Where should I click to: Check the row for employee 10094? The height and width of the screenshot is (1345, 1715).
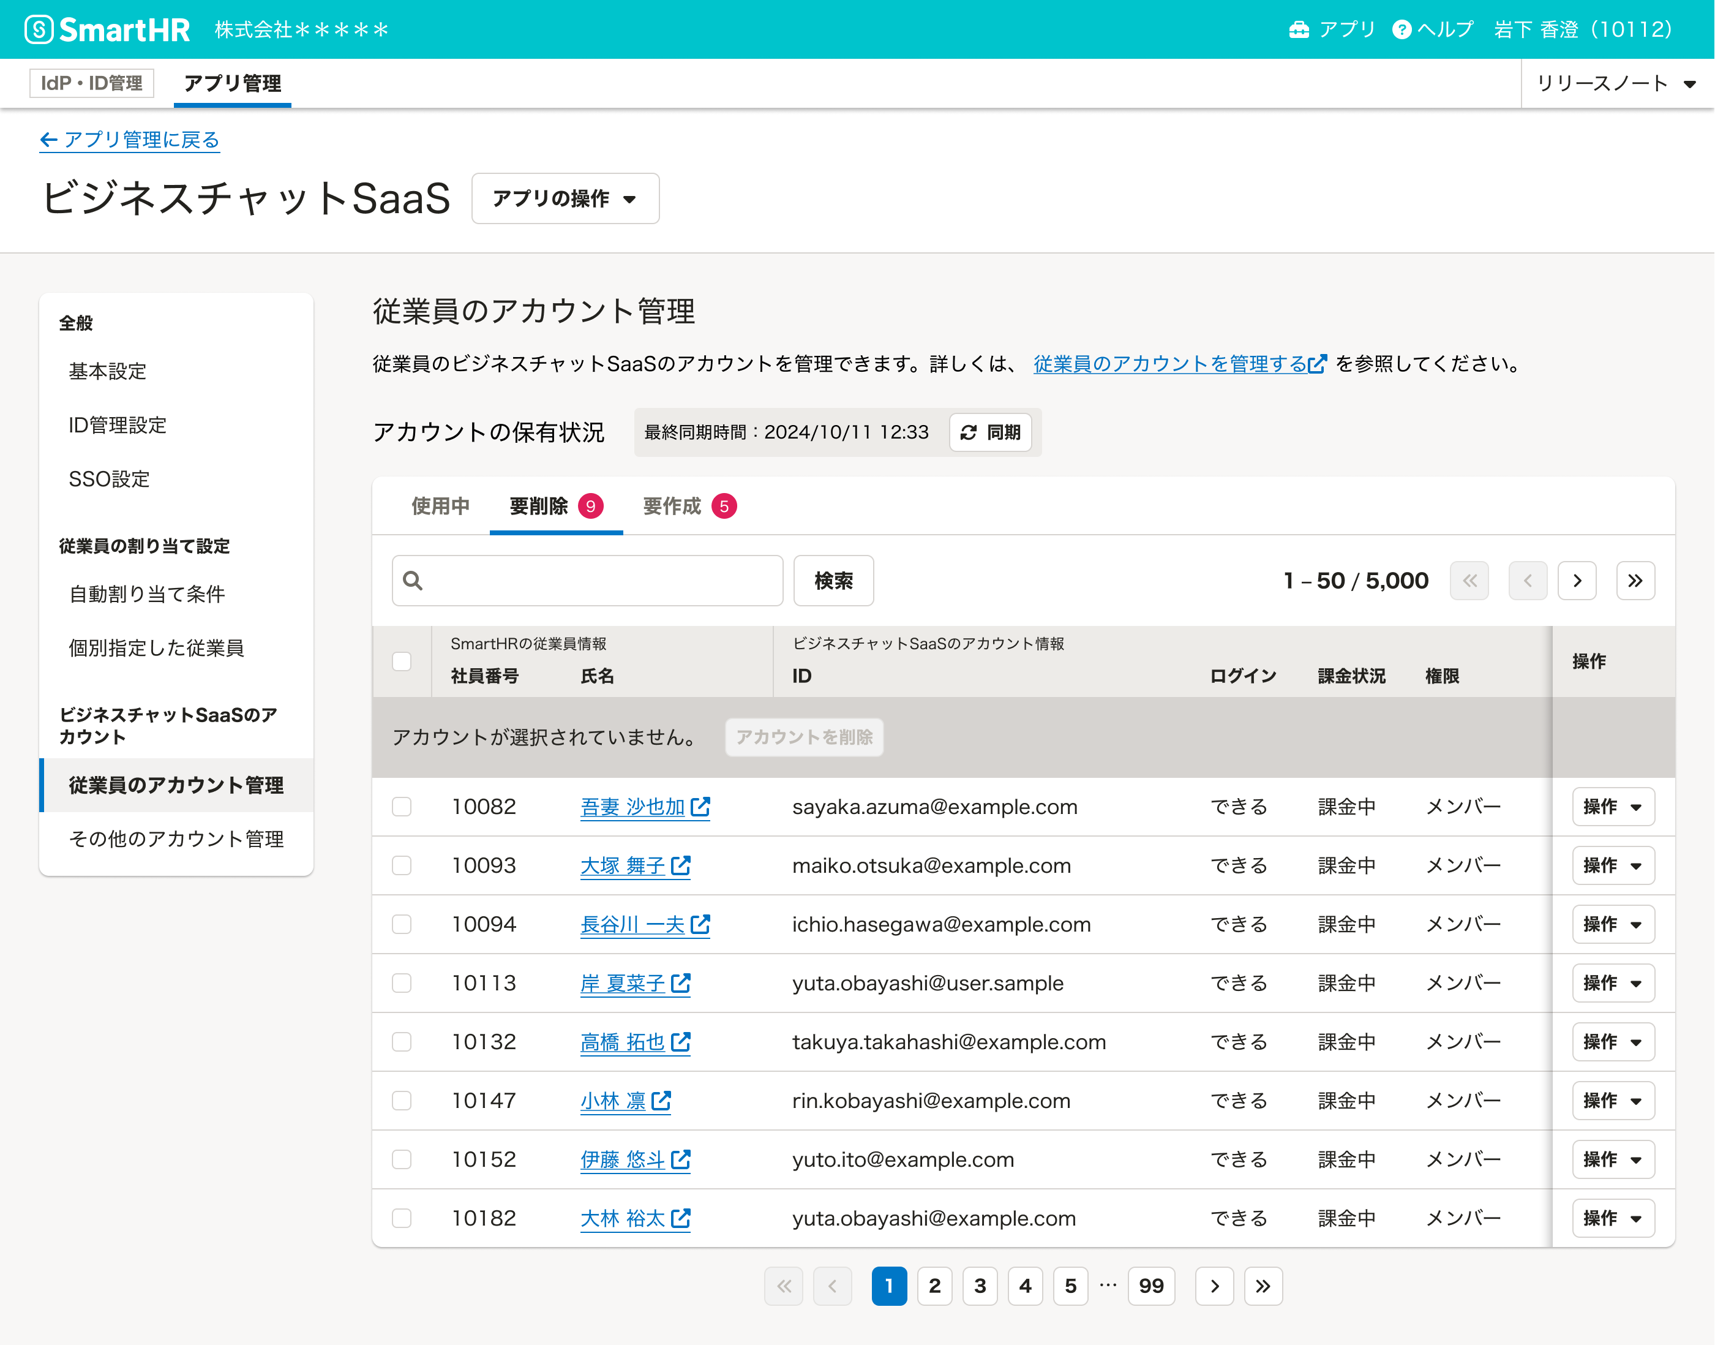pyautogui.click(x=402, y=924)
